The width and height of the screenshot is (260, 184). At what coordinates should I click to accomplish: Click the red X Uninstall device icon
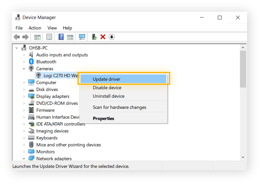(x=103, y=37)
